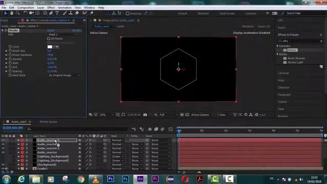The width and height of the screenshot is (327, 184).
Task: Toggle the All Masks checkbox
Action: point(49,39)
